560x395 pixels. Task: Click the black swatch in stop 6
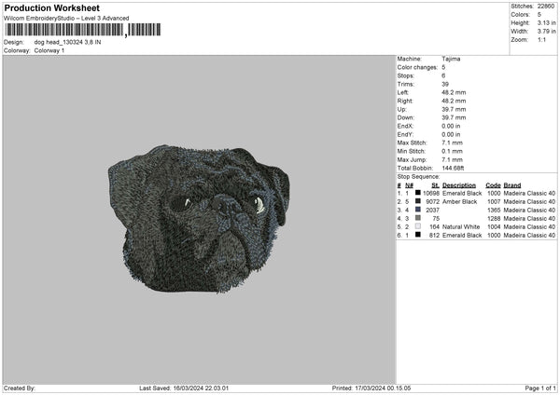coord(417,235)
